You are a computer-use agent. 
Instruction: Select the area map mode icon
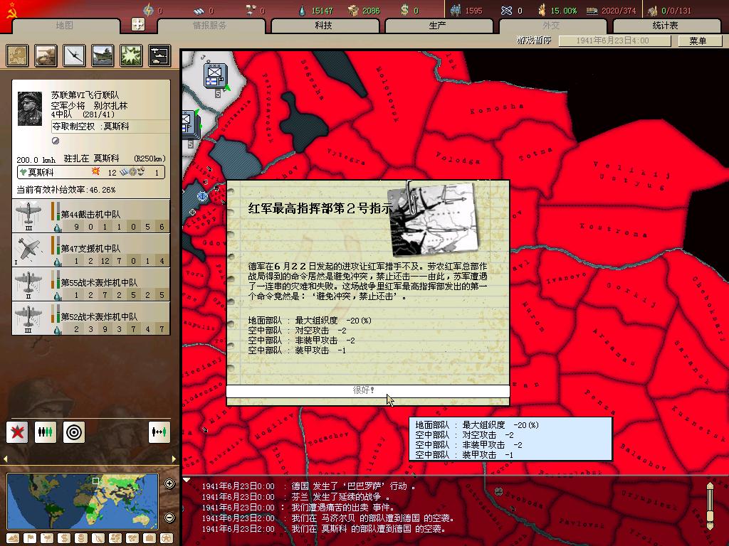(132, 539)
